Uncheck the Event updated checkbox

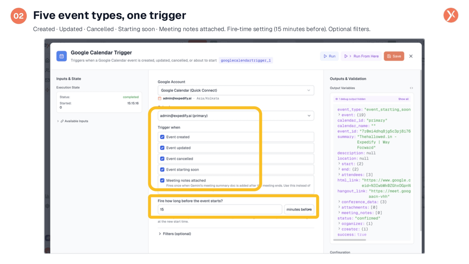point(162,148)
